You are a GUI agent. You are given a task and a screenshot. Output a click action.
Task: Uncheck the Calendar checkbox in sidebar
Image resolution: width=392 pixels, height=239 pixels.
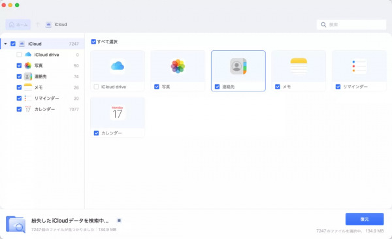coord(19,109)
